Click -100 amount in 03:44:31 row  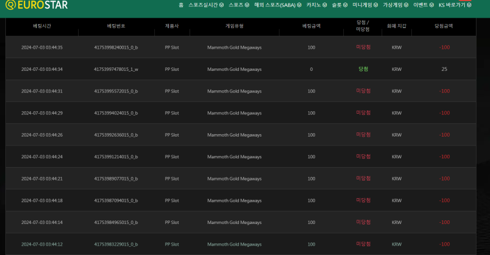pyautogui.click(x=444, y=91)
